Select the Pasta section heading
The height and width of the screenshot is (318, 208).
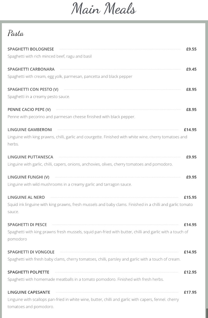coord(16,33)
